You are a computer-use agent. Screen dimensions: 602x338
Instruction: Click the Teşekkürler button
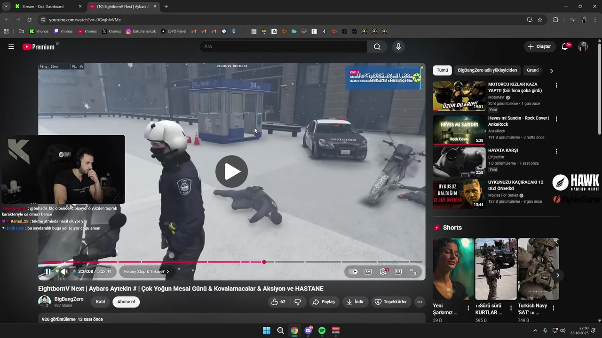[x=391, y=302]
